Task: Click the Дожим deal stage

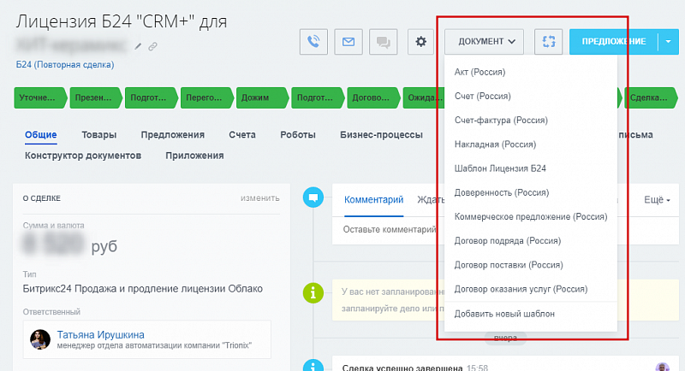Action: pos(262,97)
